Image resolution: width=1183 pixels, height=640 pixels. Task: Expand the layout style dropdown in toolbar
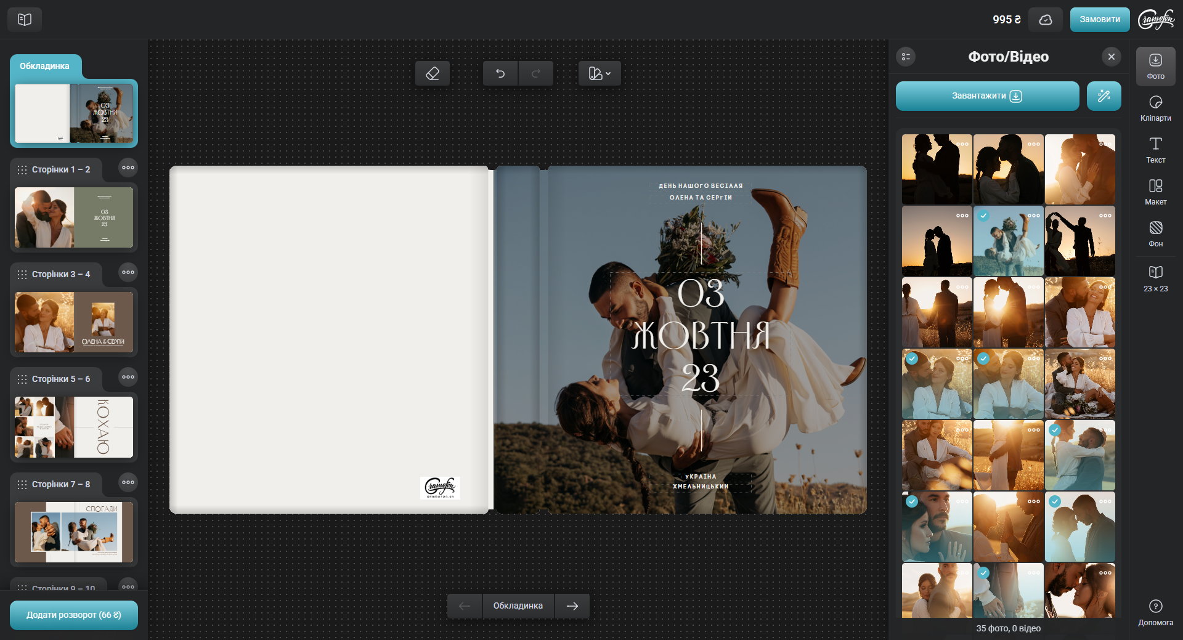600,74
